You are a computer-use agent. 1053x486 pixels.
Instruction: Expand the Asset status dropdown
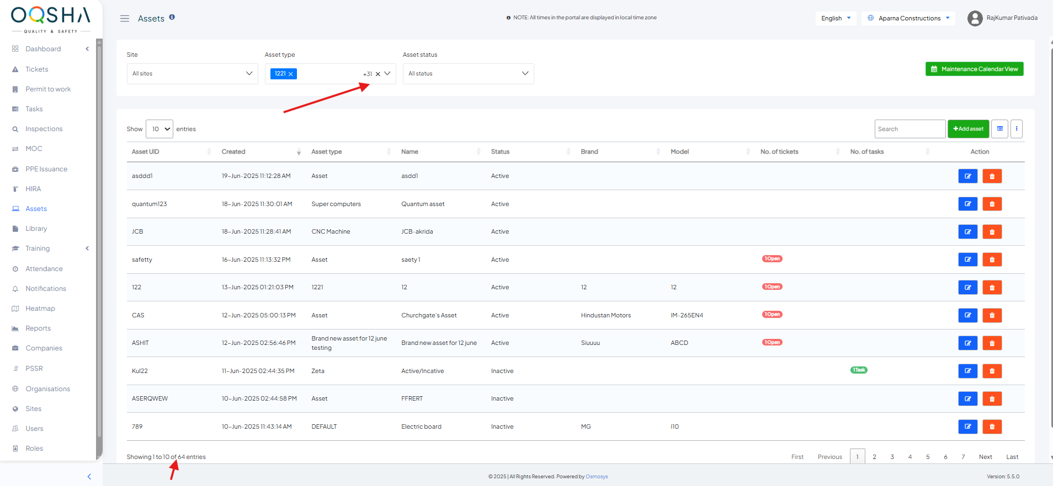point(468,74)
